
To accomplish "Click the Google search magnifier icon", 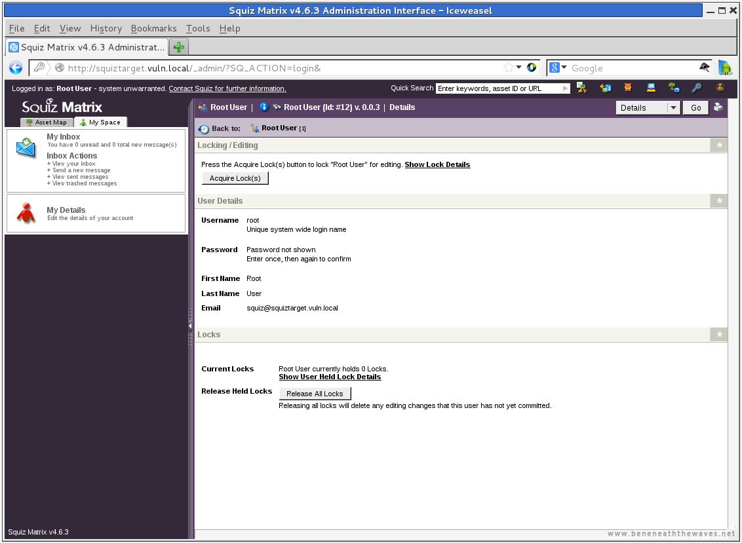I will tap(704, 67).
